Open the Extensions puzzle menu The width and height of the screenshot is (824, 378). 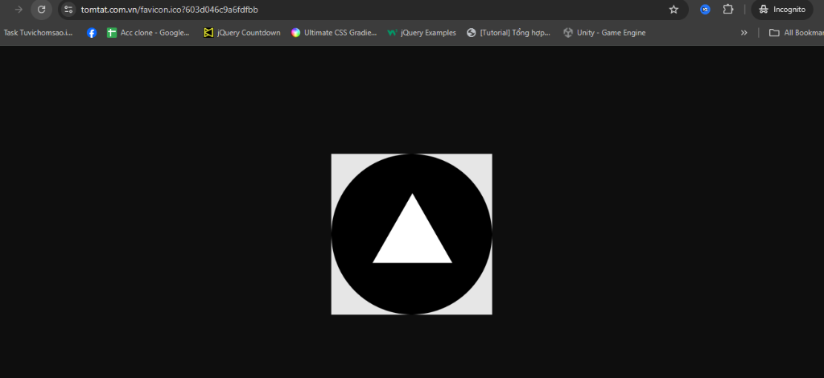728,10
